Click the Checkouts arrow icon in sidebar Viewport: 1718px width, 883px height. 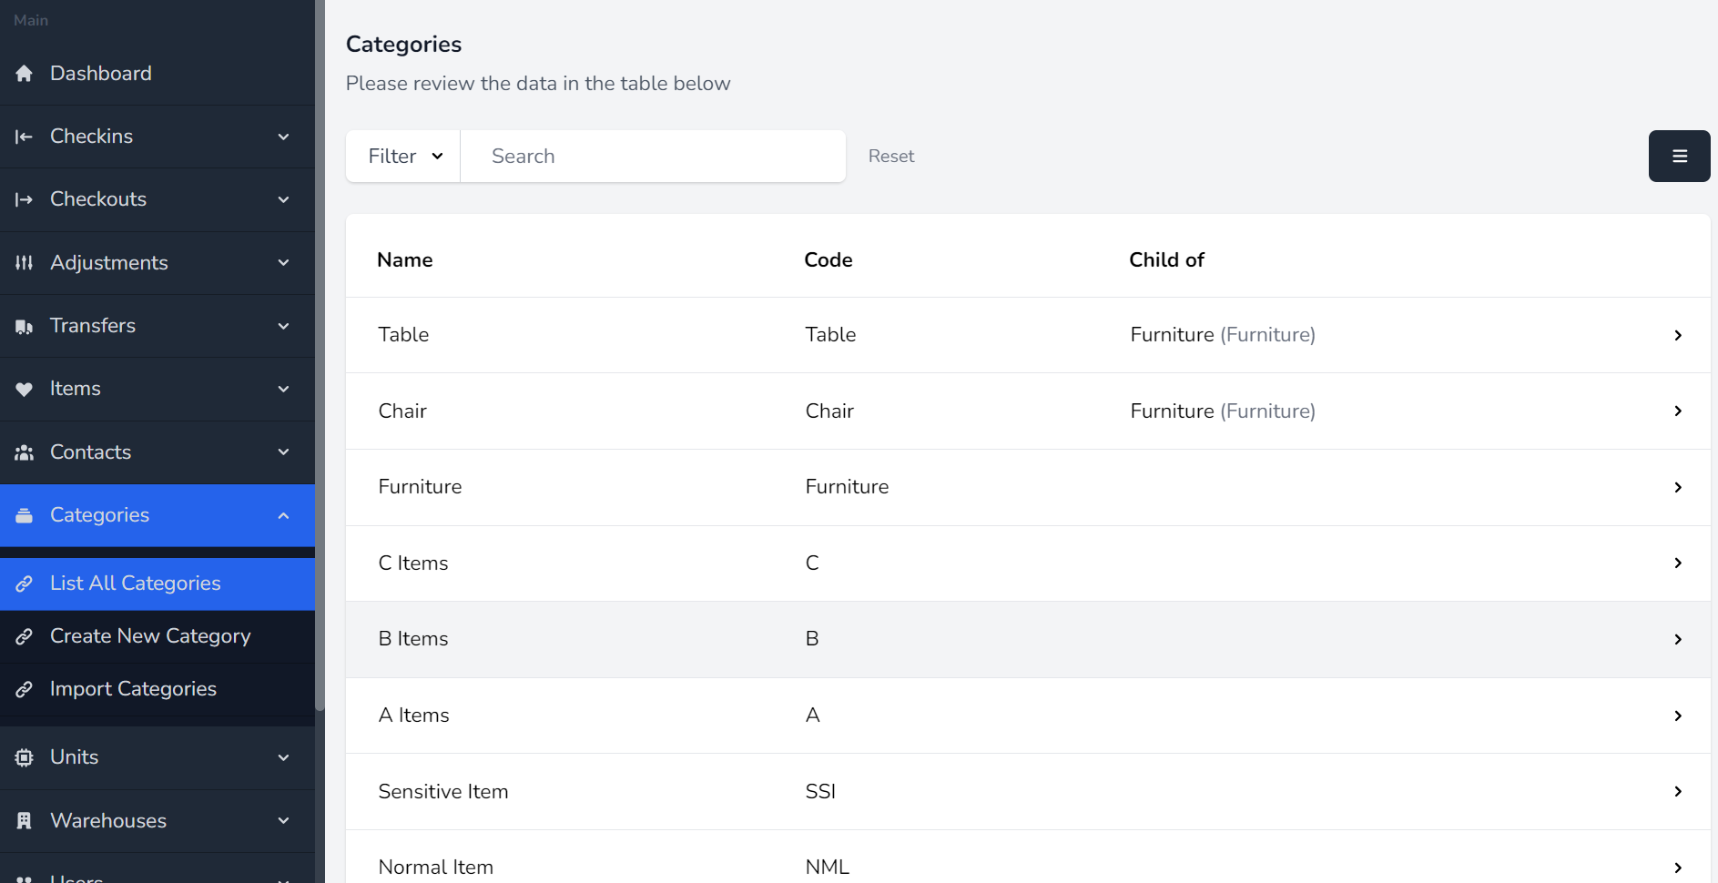(25, 199)
